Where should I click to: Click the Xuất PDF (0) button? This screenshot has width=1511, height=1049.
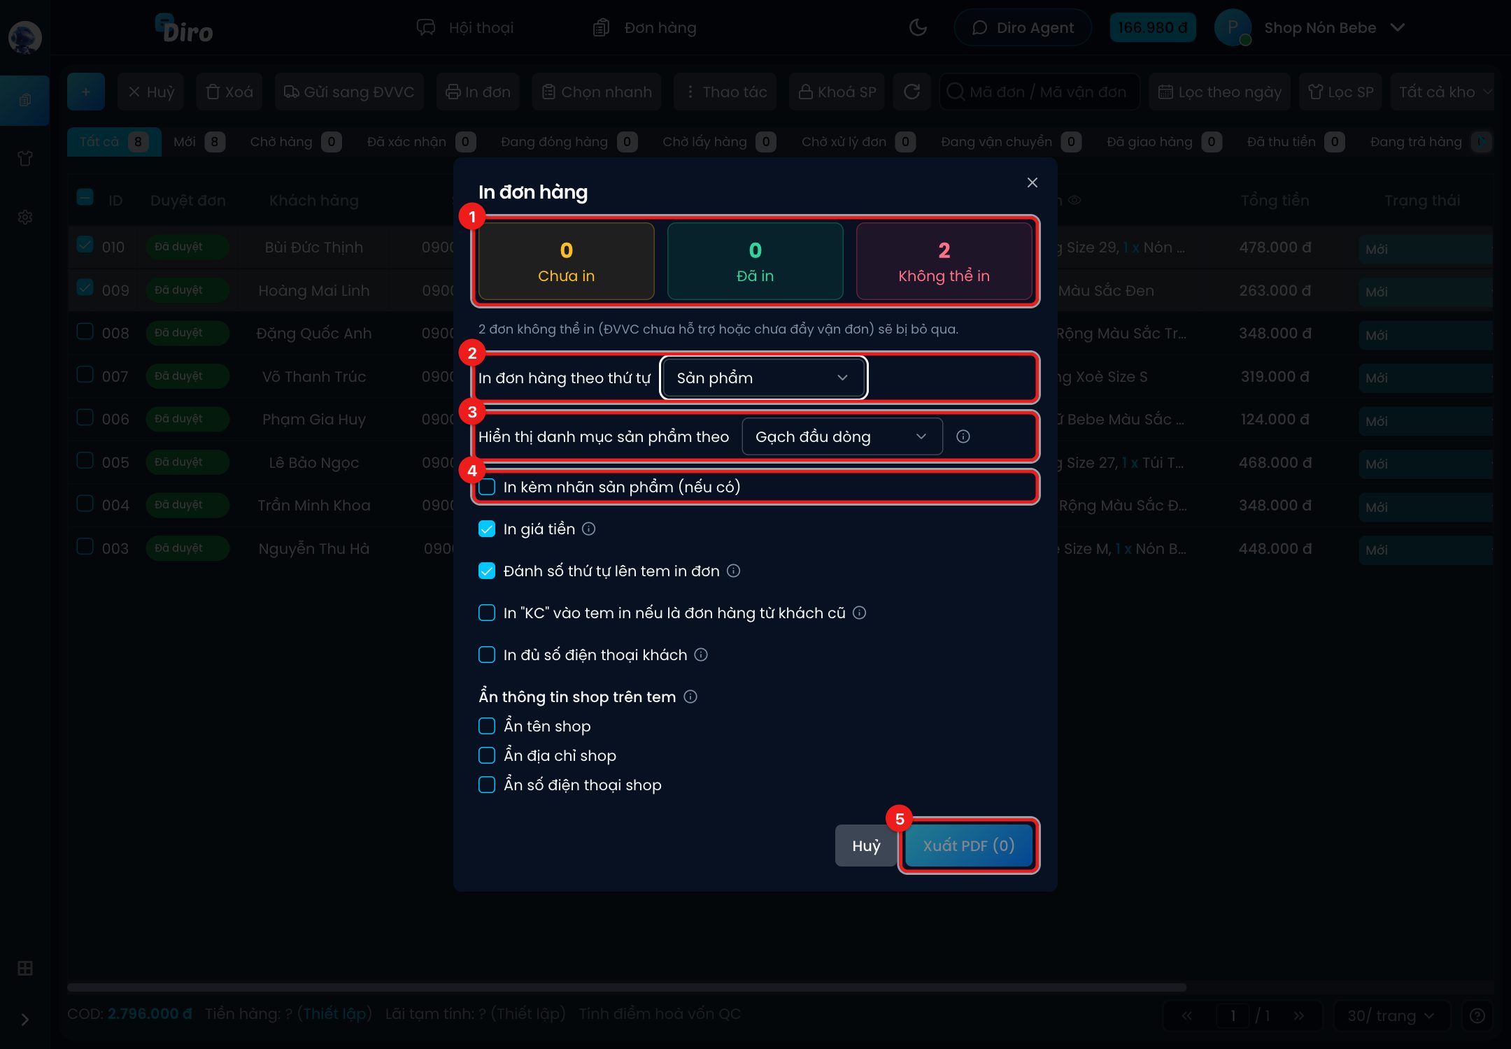point(969,845)
